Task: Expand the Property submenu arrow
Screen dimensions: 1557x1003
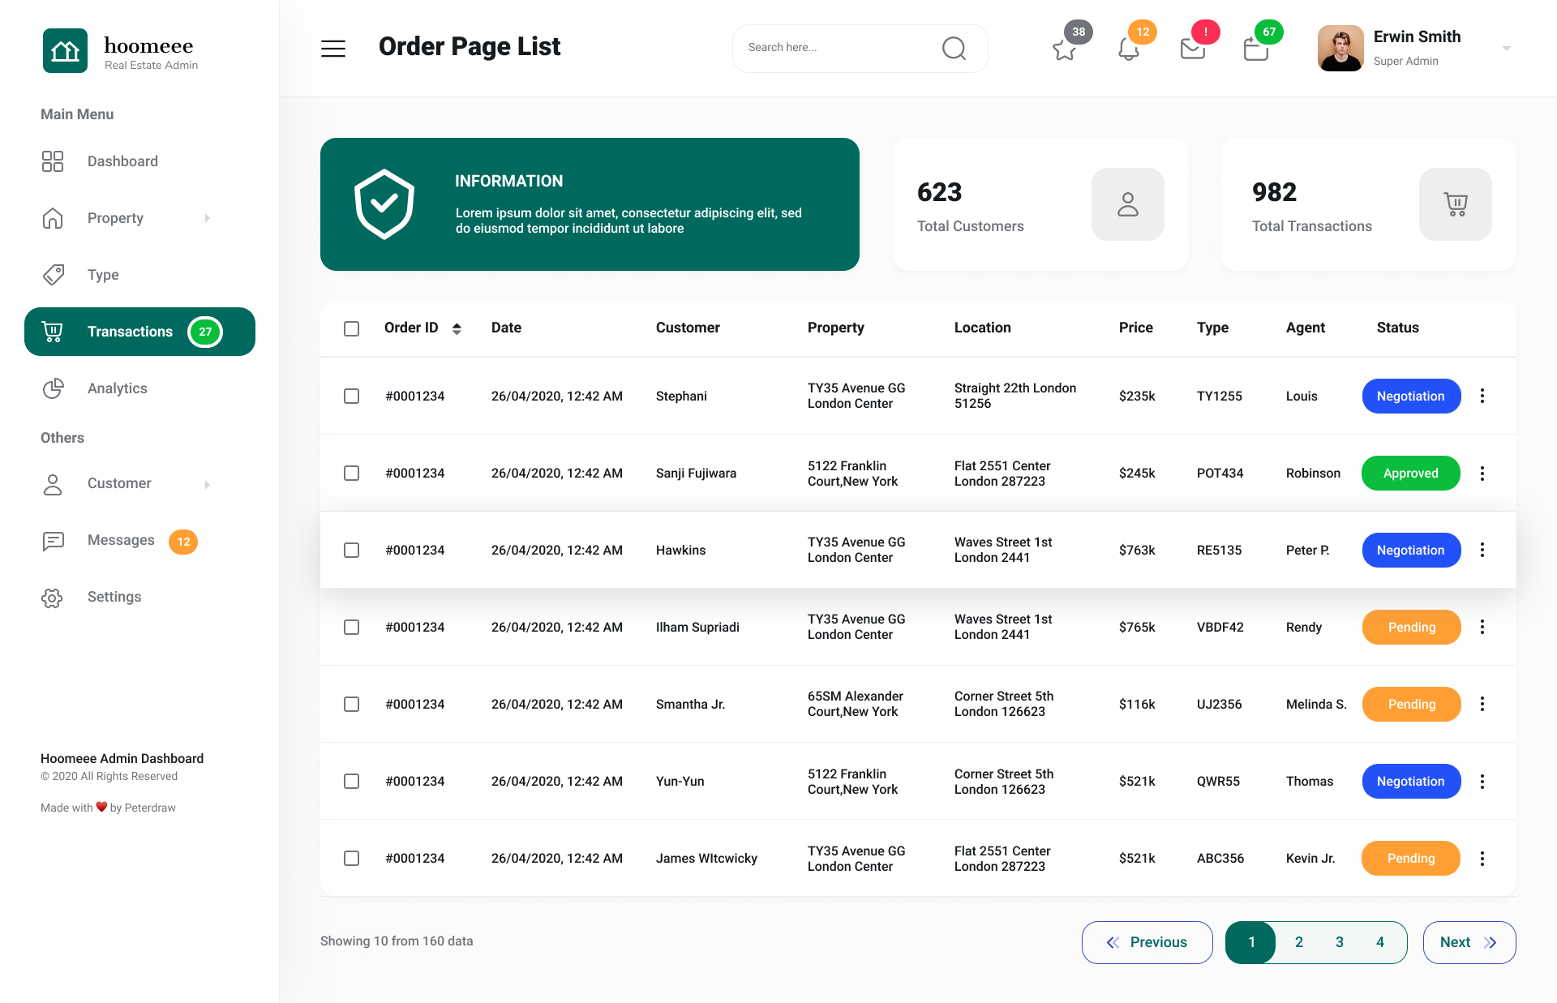Action: (208, 218)
